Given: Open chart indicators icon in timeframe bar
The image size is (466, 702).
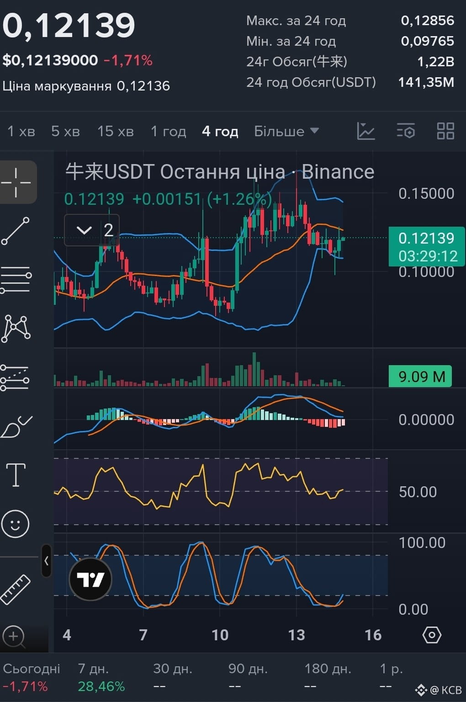Looking at the screenshot, I should [366, 131].
